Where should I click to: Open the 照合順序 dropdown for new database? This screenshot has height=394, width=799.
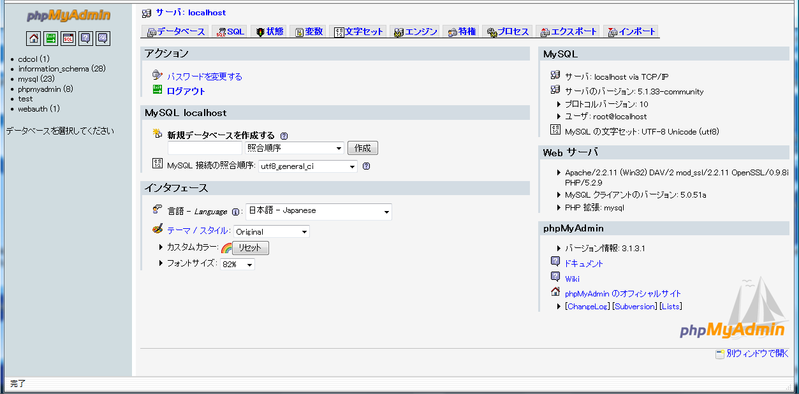click(295, 148)
